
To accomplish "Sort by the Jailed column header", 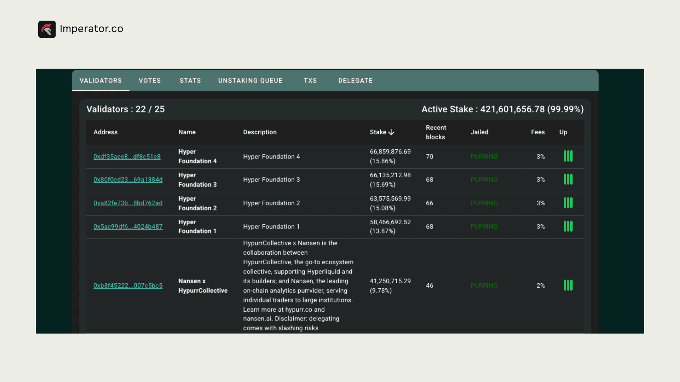I will tap(480, 132).
